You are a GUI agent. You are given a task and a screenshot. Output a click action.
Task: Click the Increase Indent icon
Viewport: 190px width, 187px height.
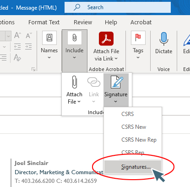point(28,47)
